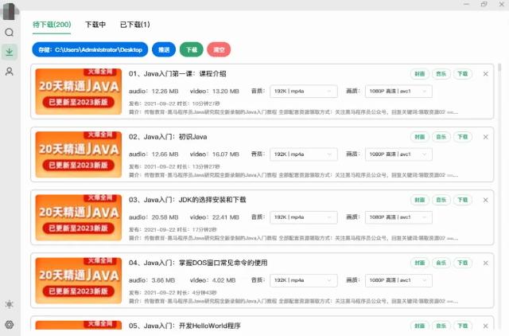This screenshot has height=336, width=509.
Task: Select title 03、Java入门：JDK的选择安装和下载
Action: coord(188,200)
